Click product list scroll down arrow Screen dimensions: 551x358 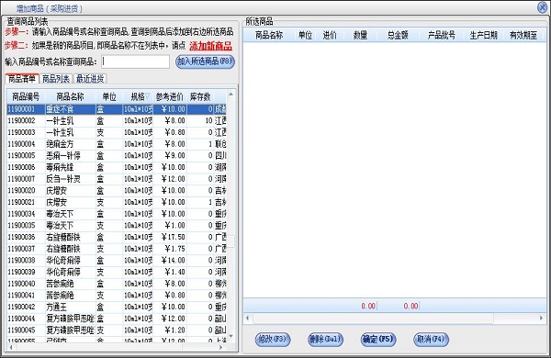coord(231,336)
